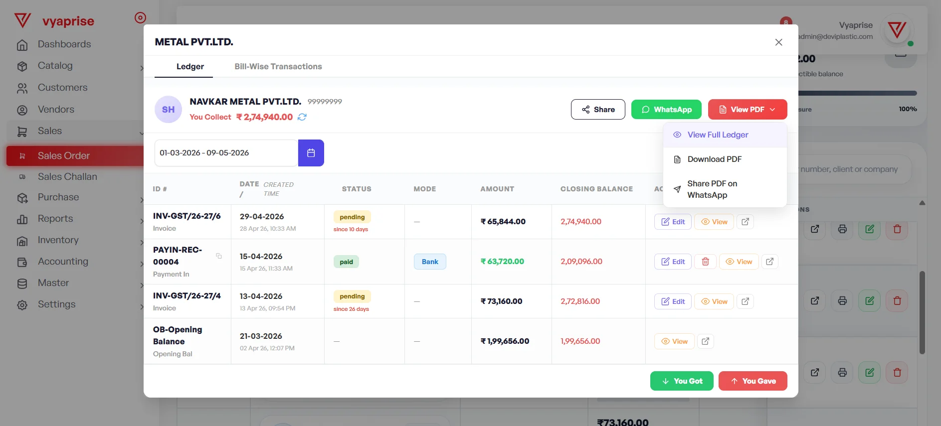Open Vyaprise profile avatar
The width and height of the screenshot is (941, 426).
[x=897, y=30]
